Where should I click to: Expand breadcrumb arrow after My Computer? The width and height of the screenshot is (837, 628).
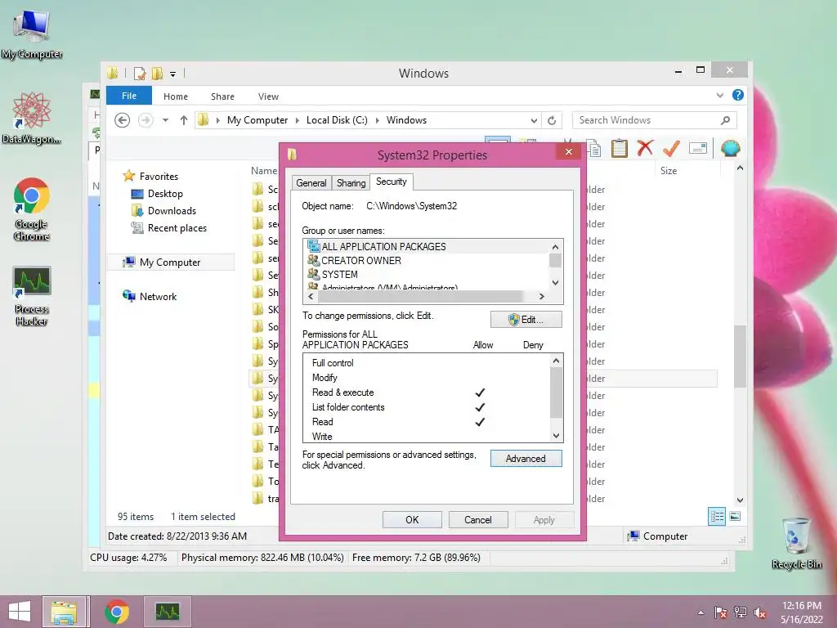298,121
